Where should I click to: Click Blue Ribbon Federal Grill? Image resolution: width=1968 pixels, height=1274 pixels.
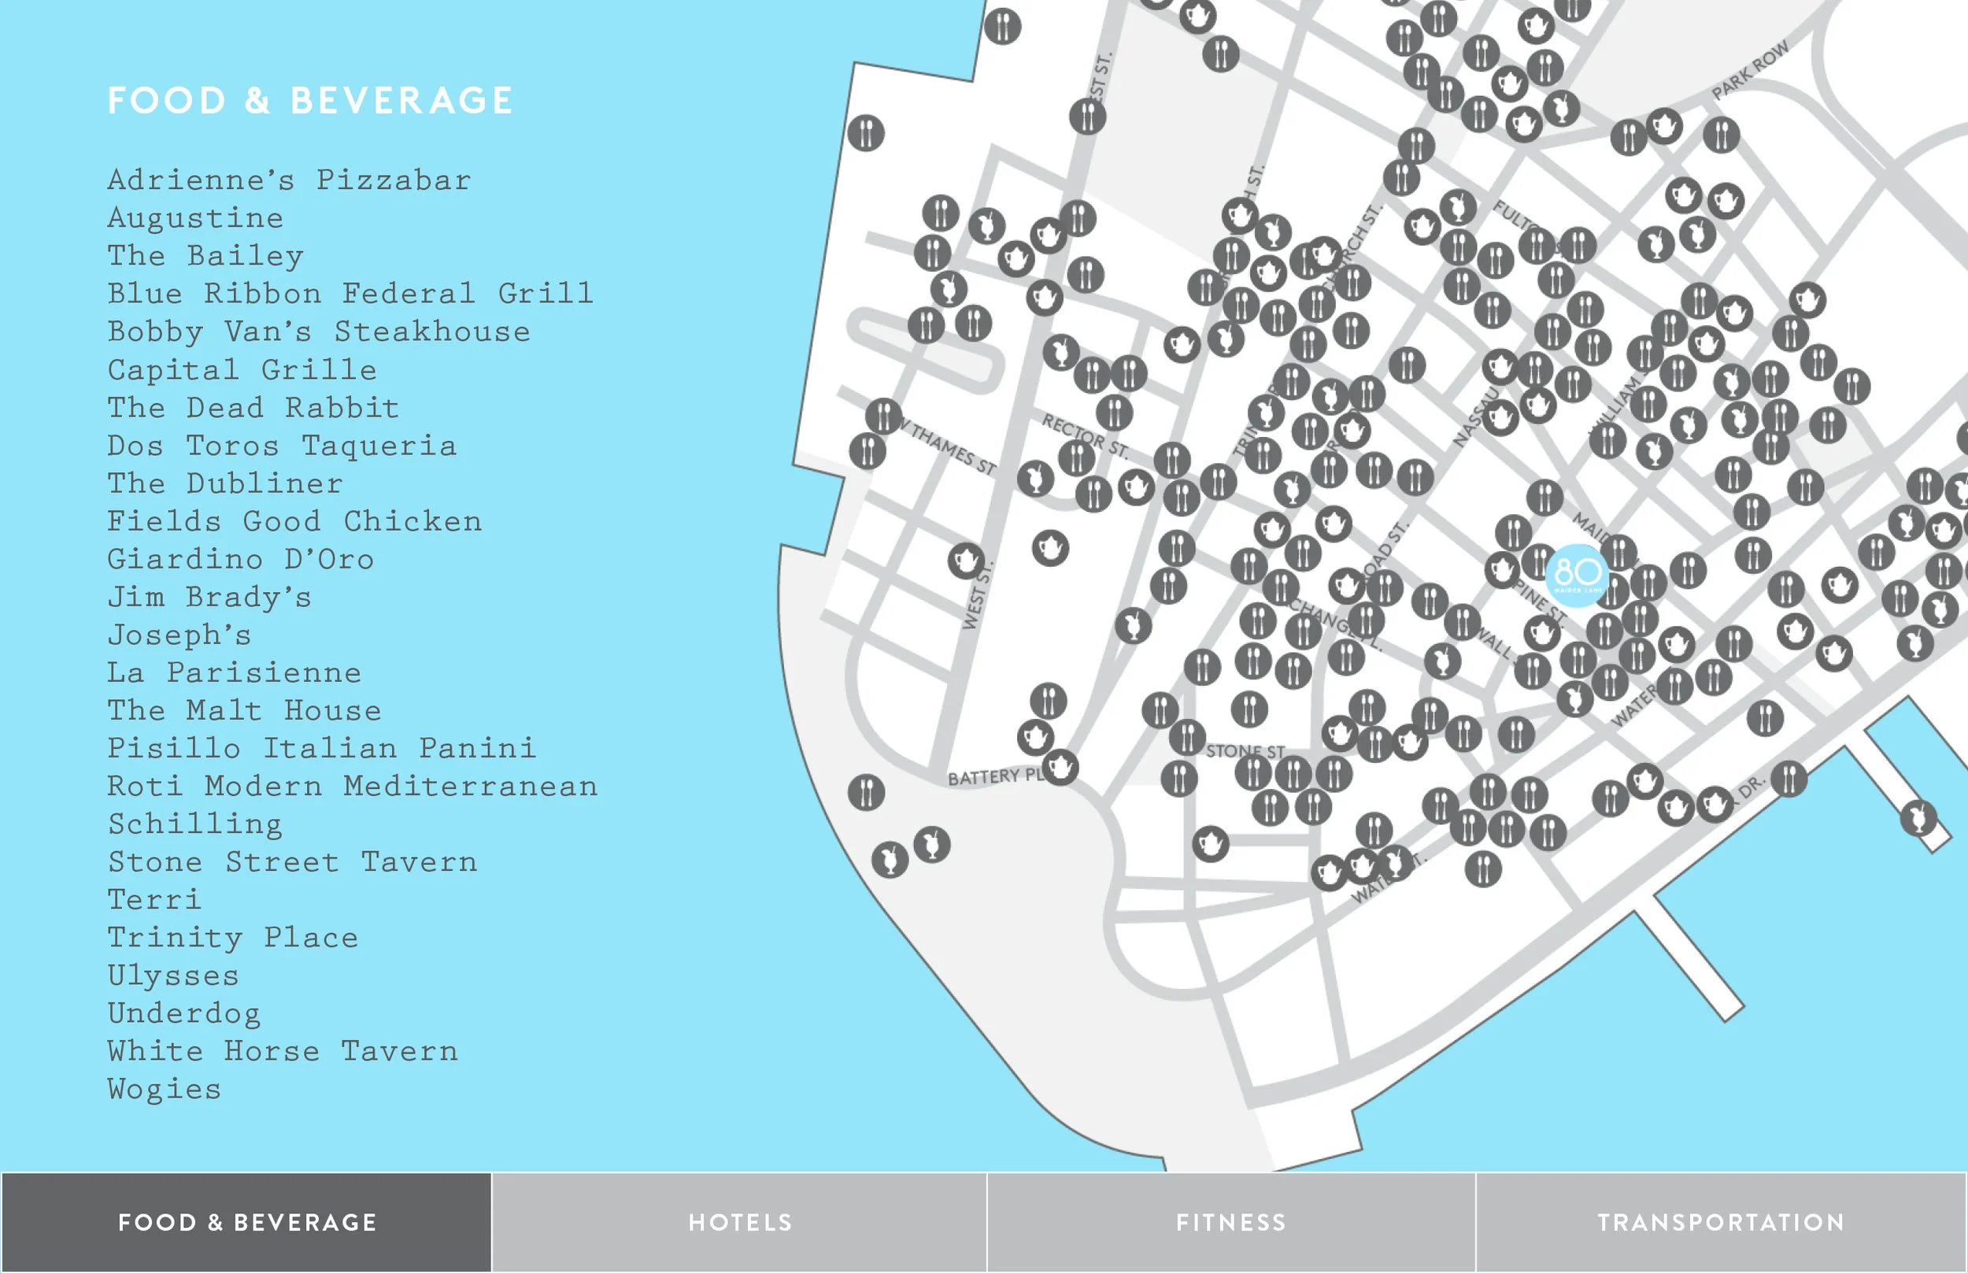pos(350,294)
